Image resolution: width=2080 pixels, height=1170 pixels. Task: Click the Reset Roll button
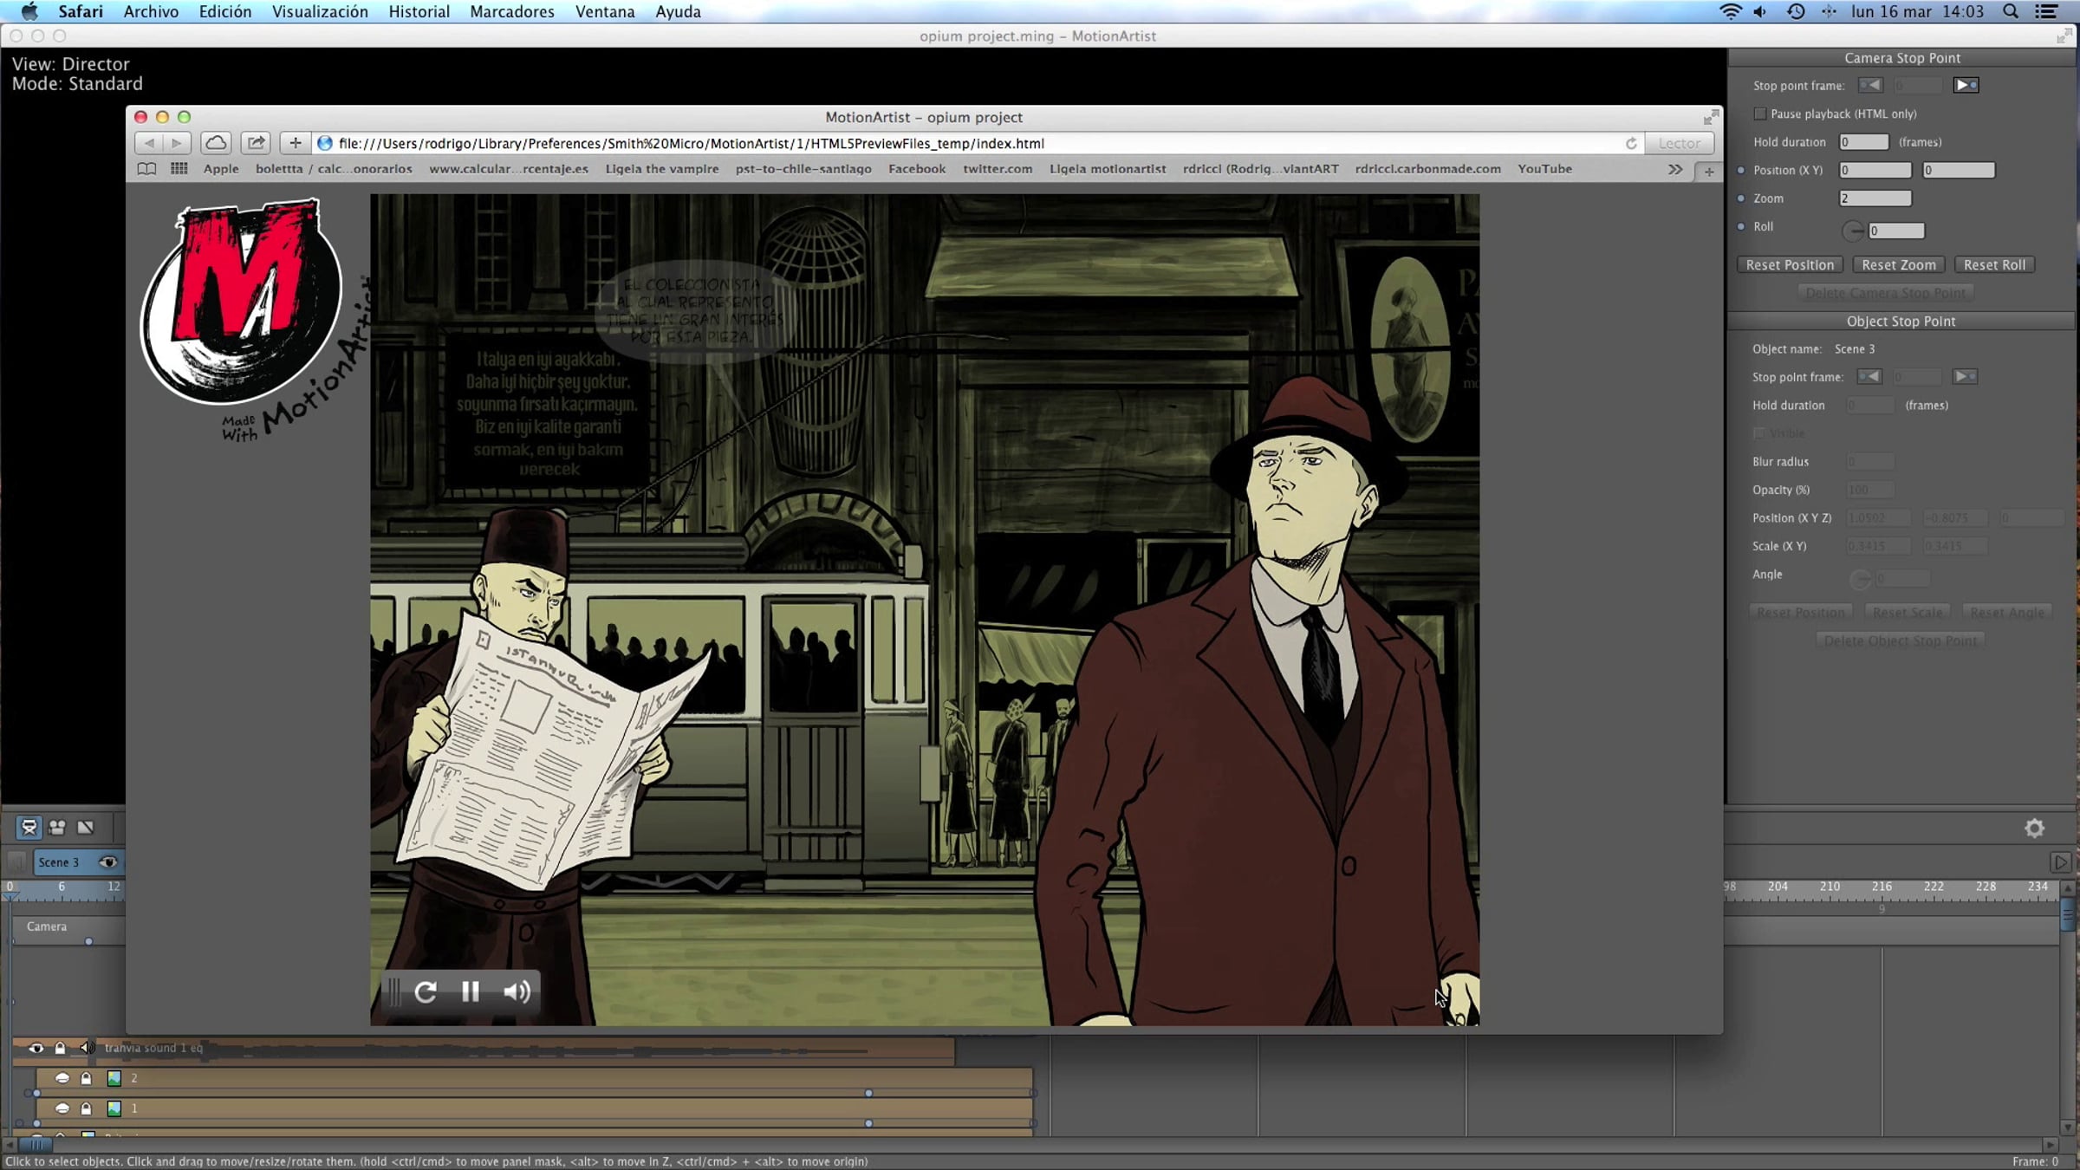[1994, 265]
